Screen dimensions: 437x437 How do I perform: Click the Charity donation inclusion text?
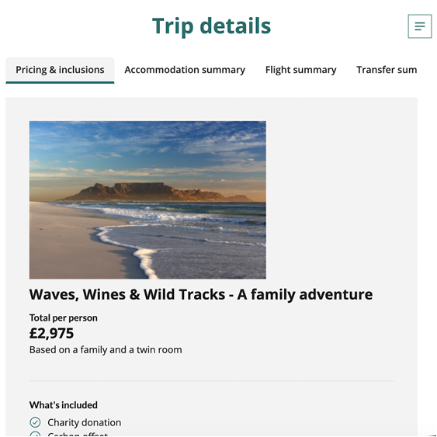84,422
